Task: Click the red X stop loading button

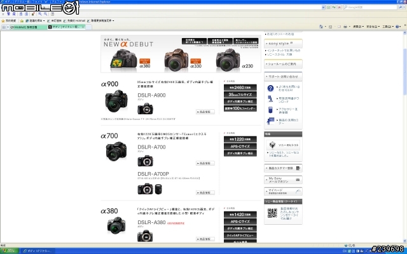Action: pos(339,7)
